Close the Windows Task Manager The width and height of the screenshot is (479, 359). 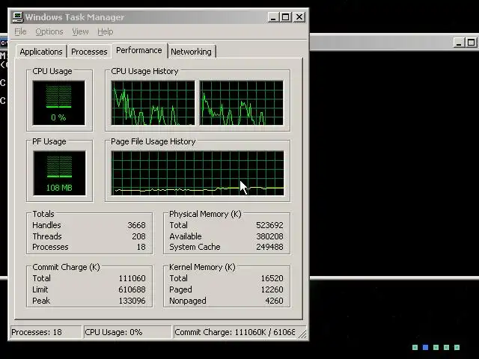point(299,17)
